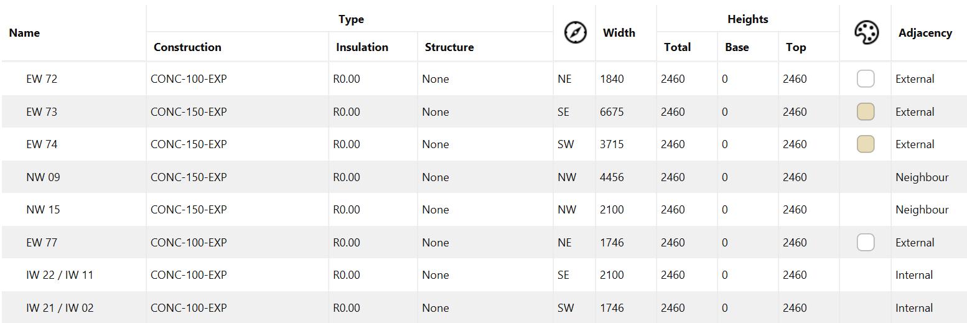Click the Insulation column header

362,47
